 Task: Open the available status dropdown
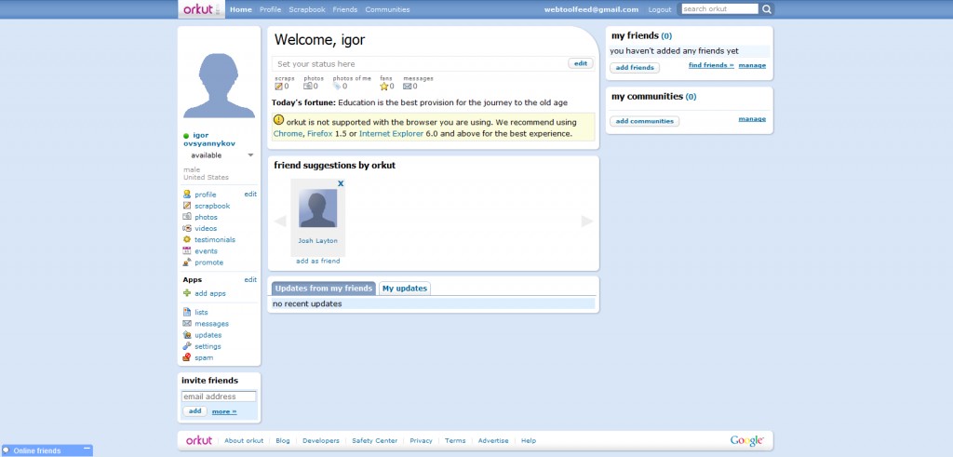[250, 155]
